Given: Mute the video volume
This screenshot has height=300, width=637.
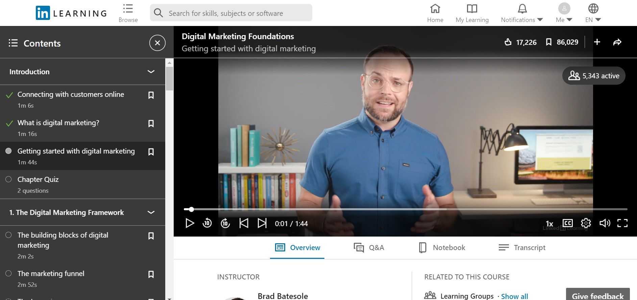Looking at the screenshot, I should tap(604, 223).
